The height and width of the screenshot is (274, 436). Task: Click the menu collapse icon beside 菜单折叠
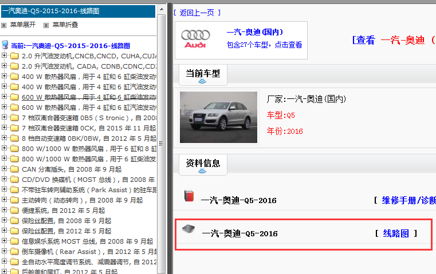click(46, 25)
